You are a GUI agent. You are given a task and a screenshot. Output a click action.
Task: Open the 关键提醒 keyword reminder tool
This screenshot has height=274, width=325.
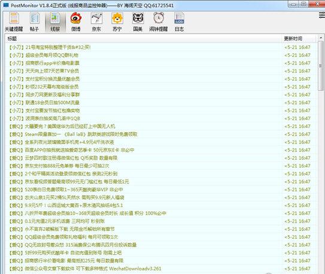point(14,22)
